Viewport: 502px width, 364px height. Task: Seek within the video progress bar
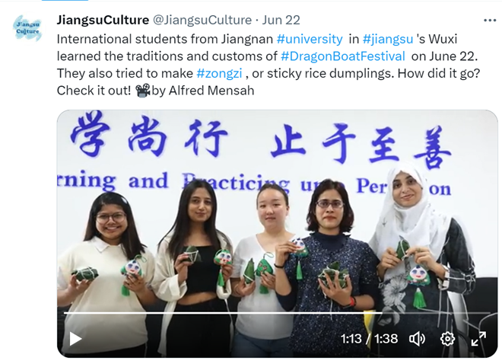click(x=277, y=312)
